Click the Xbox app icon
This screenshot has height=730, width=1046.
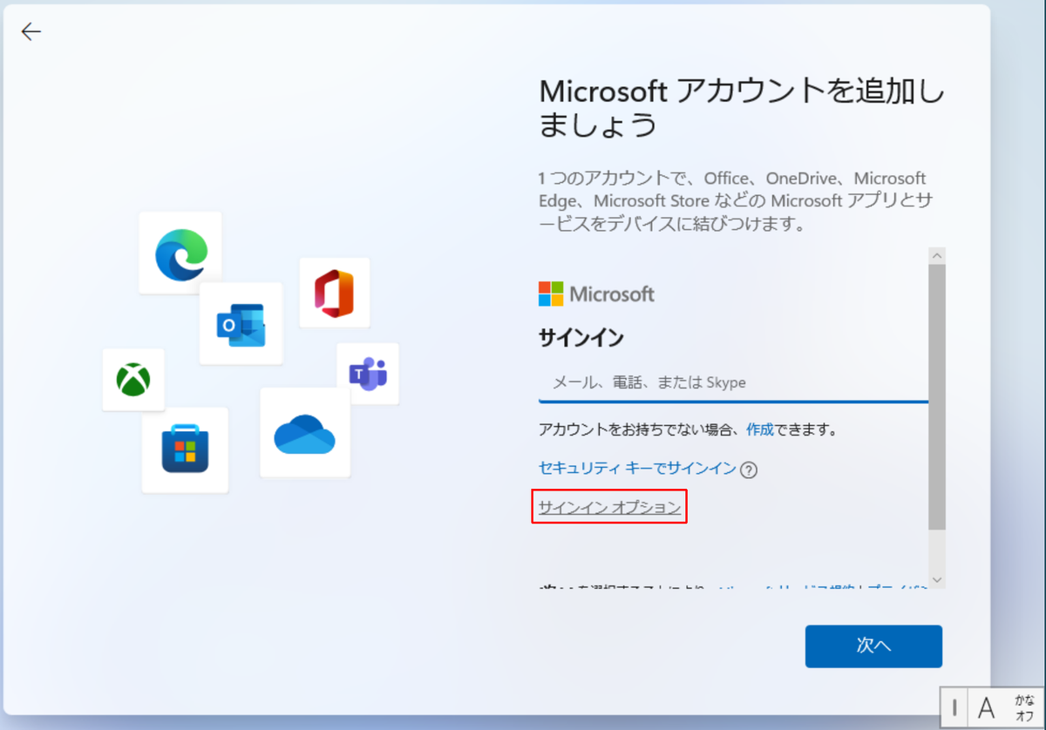click(133, 380)
